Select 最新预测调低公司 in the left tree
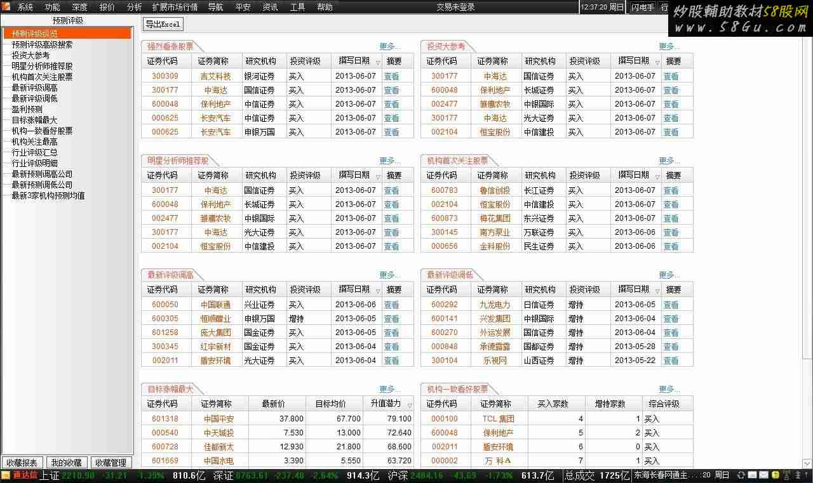Screen dimensions: 813x483 point(42,185)
